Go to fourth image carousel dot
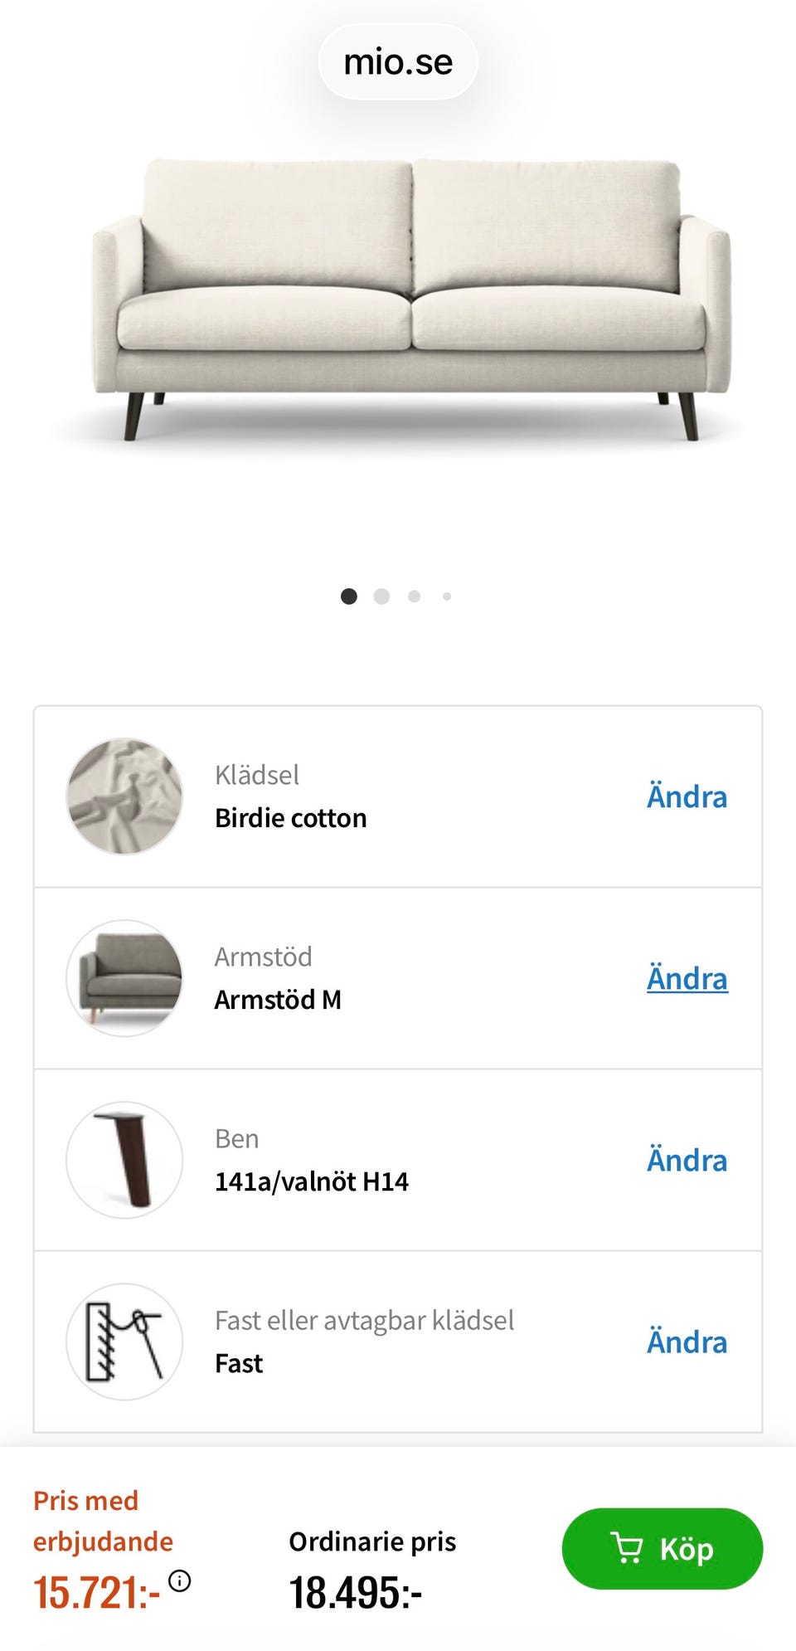Viewport: 796px width, 1651px height. pyautogui.click(x=447, y=597)
